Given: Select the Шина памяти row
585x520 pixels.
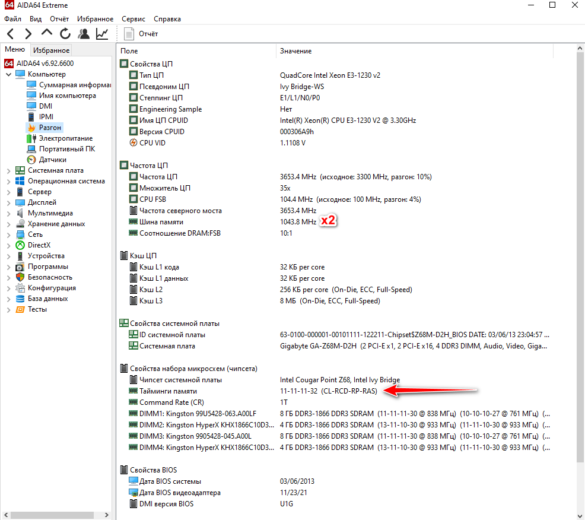Looking at the screenshot, I should pos(335,222).
